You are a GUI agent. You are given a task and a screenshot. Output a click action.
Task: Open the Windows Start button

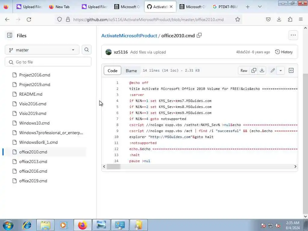tap(8, 225)
